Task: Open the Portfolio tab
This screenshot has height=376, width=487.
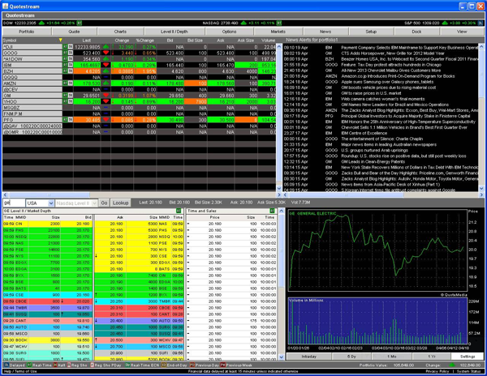Action: [27, 32]
